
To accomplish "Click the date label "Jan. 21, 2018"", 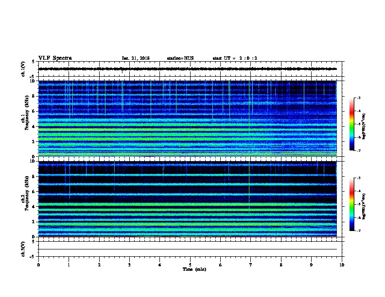I will coord(136,58).
